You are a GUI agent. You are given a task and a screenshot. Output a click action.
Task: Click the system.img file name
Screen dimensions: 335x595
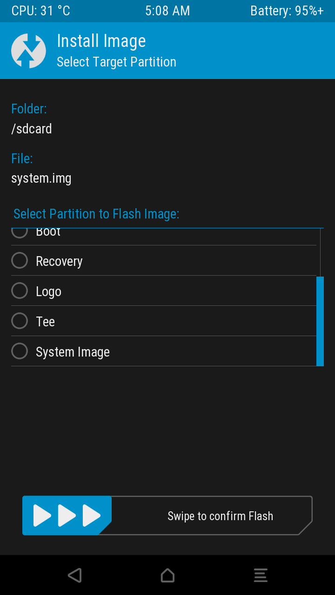tap(41, 178)
